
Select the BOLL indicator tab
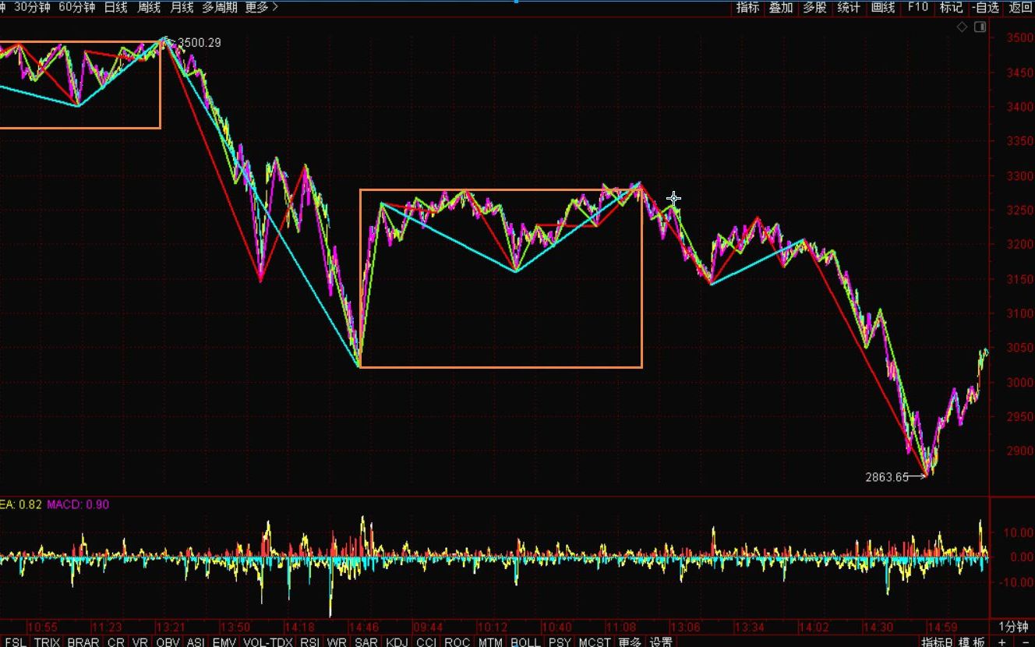tap(525, 642)
